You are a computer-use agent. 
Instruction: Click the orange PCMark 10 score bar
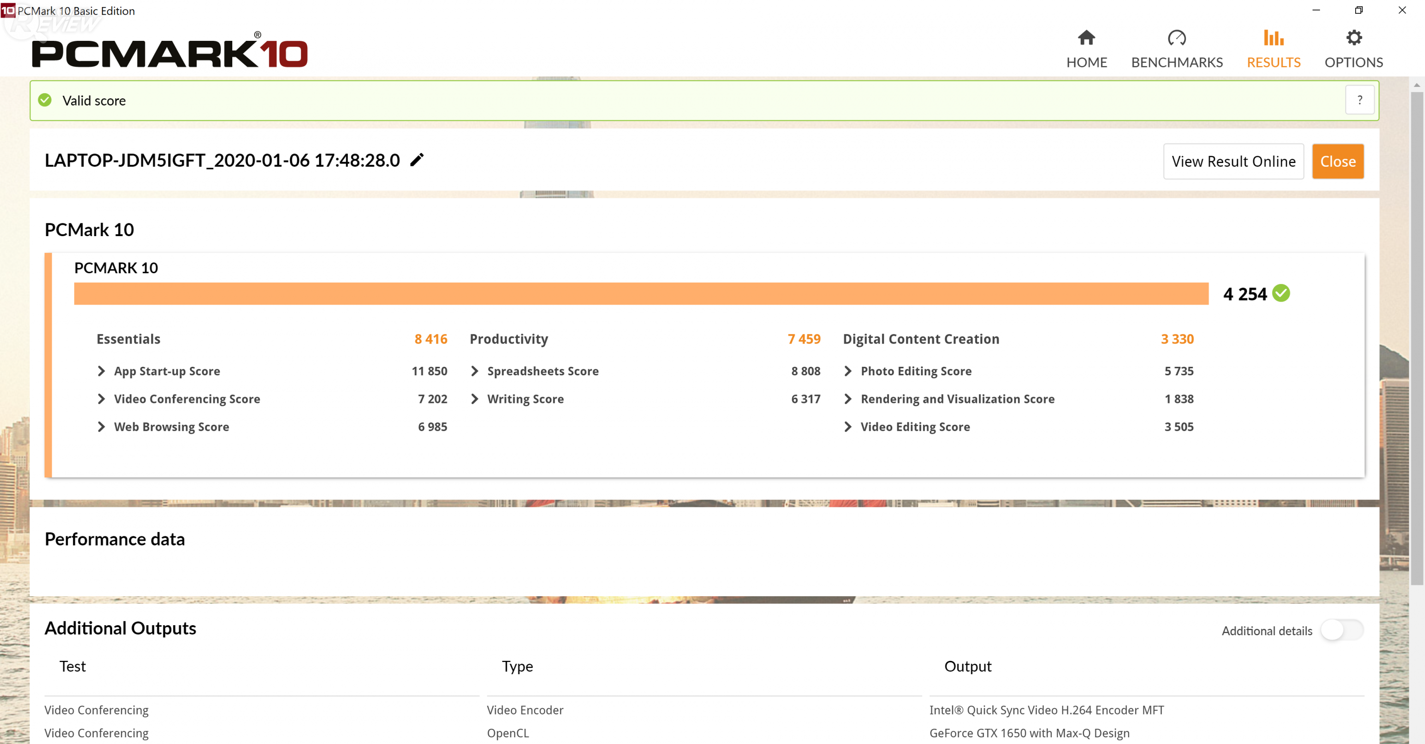[x=641, y=294]
